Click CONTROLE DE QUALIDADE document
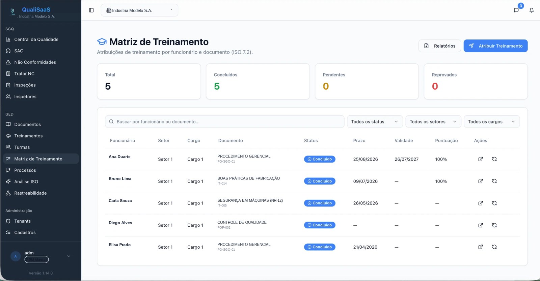Screen dimensions: 540x281 click(x=242, y=222)
